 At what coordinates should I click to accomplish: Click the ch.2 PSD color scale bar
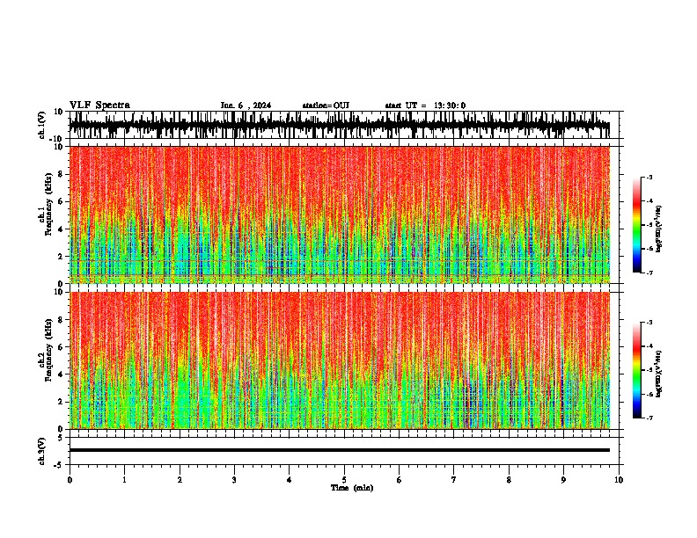[x=637, y=370]
